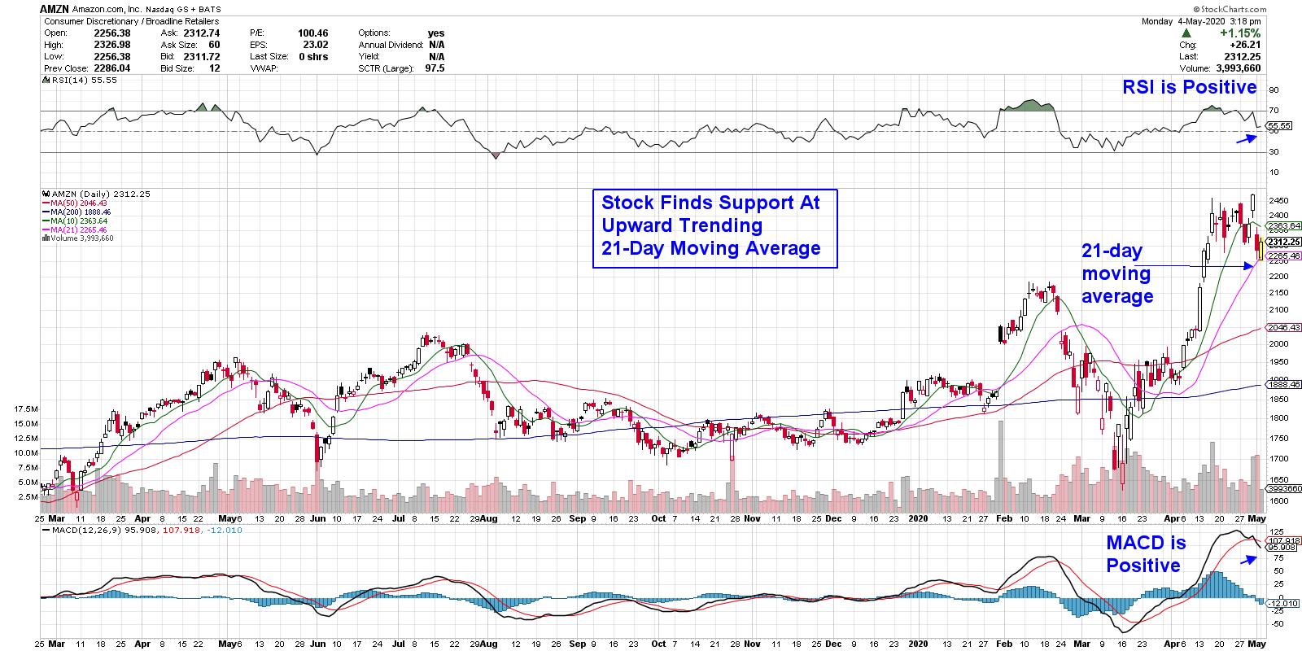Click the Stock Finds Support annotation box
1302x651 pixels.
(x=714, y=226)
